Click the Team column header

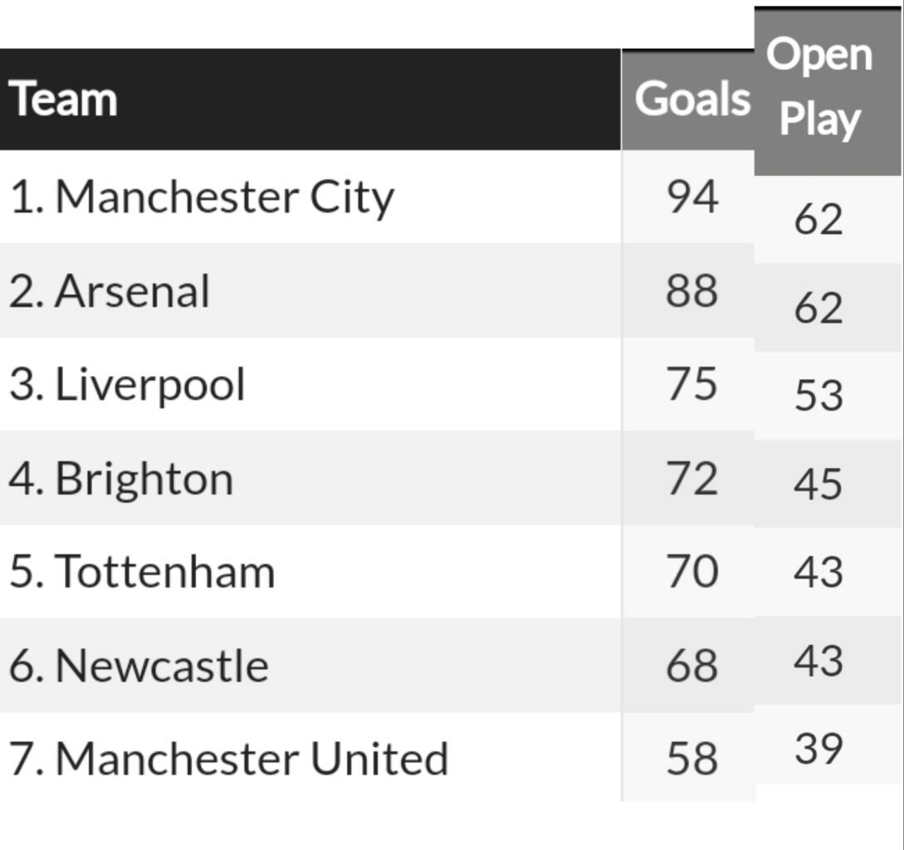[63, 100]
